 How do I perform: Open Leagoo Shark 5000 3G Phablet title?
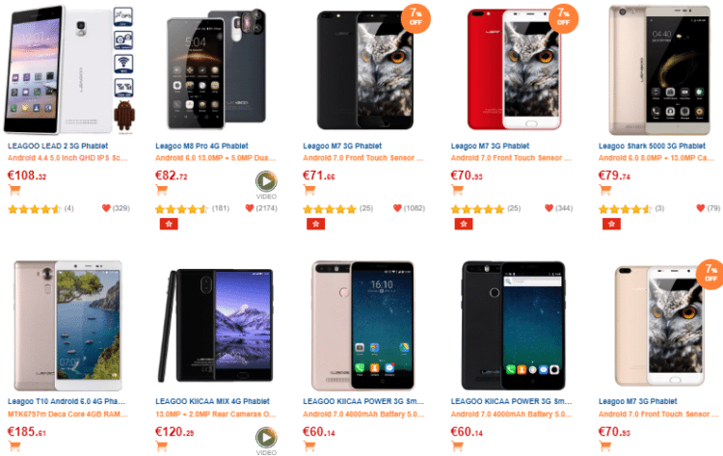(x=652, y=146)
